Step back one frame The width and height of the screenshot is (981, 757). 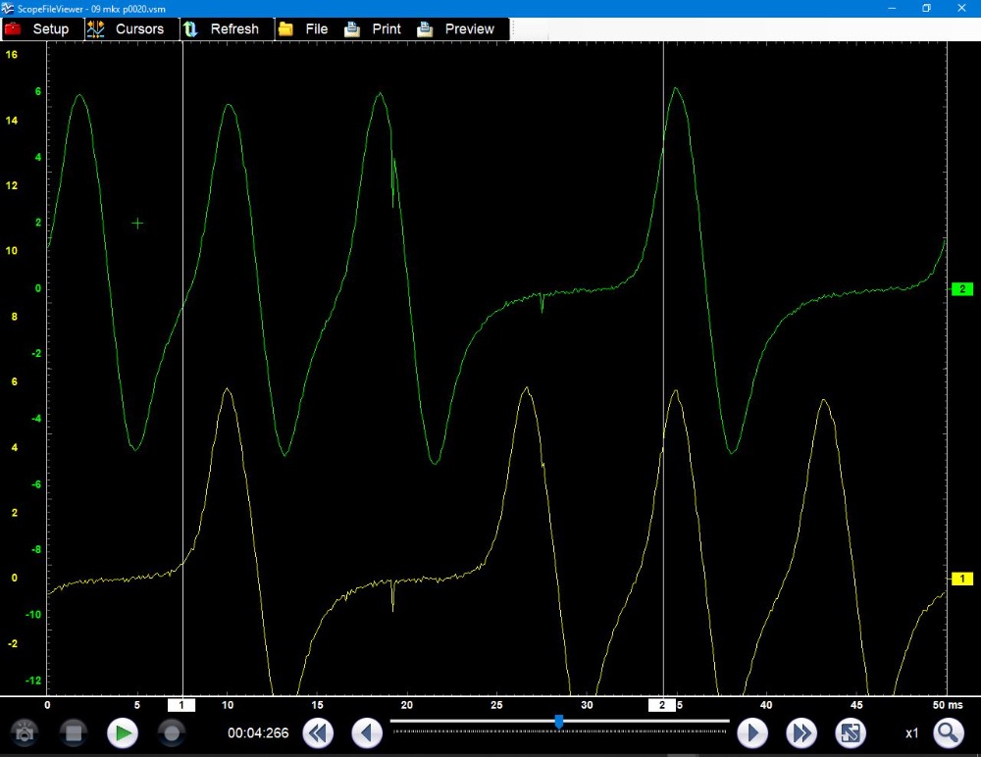tap(367, 732)
